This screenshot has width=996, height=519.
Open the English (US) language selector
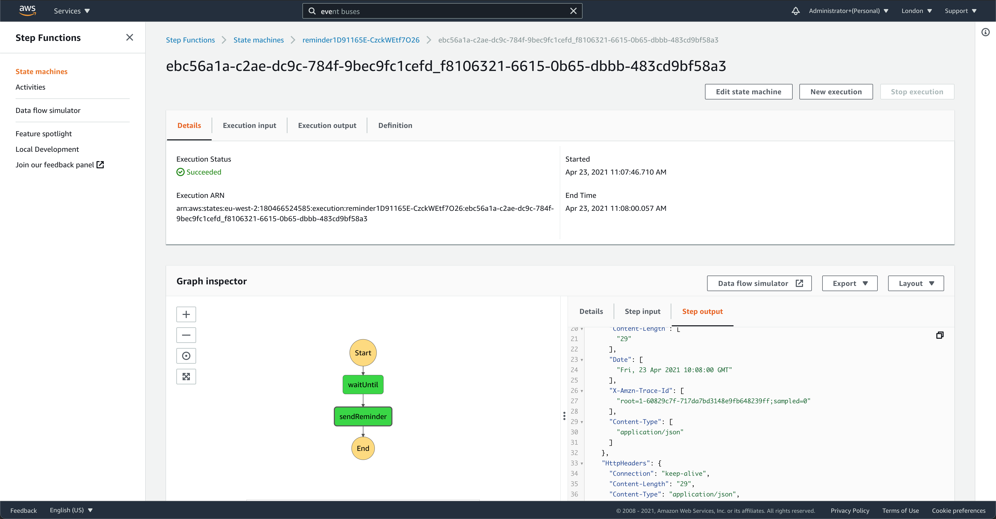pos(71,510)
